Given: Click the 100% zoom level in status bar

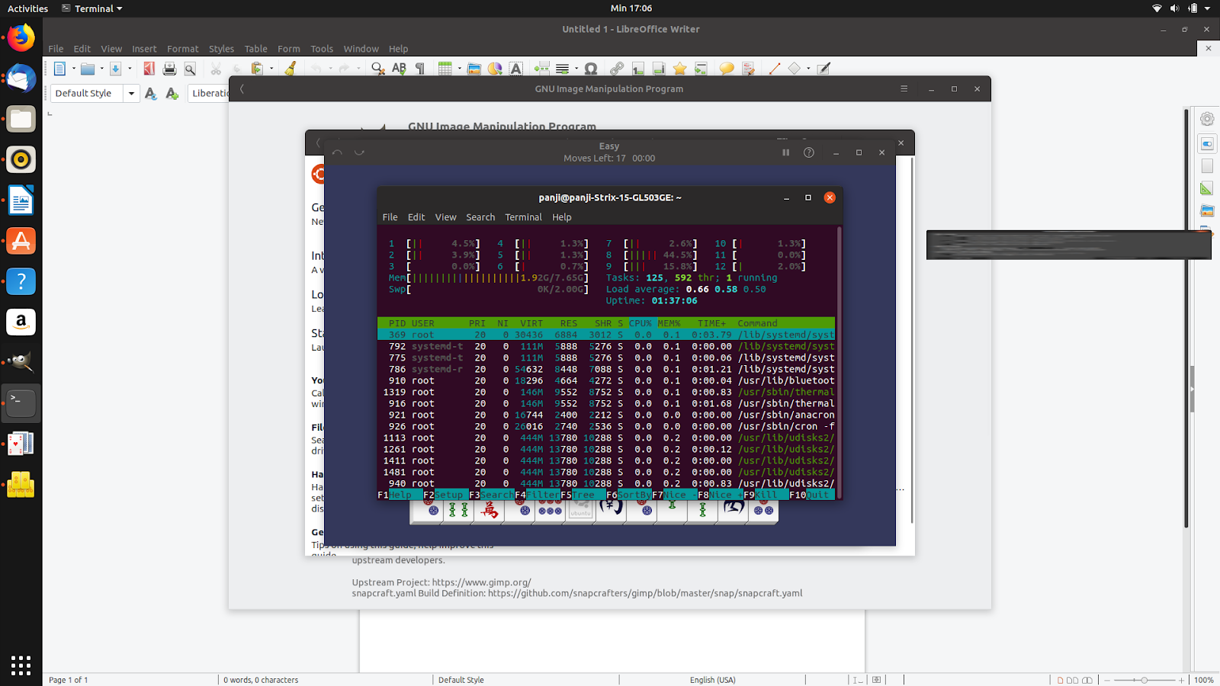Looking at the screenshot, I should click(x=1204, y=680).
